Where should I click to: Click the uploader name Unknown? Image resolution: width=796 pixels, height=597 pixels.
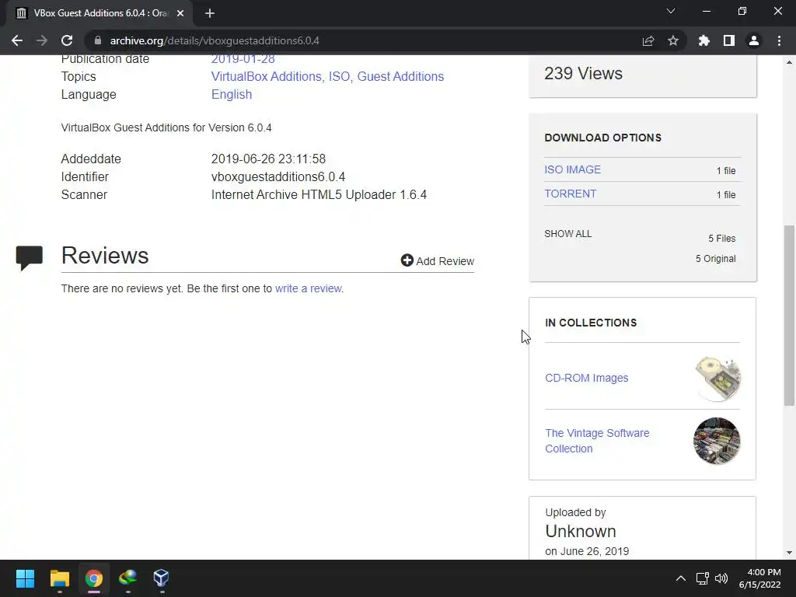(x=581, y=531)
